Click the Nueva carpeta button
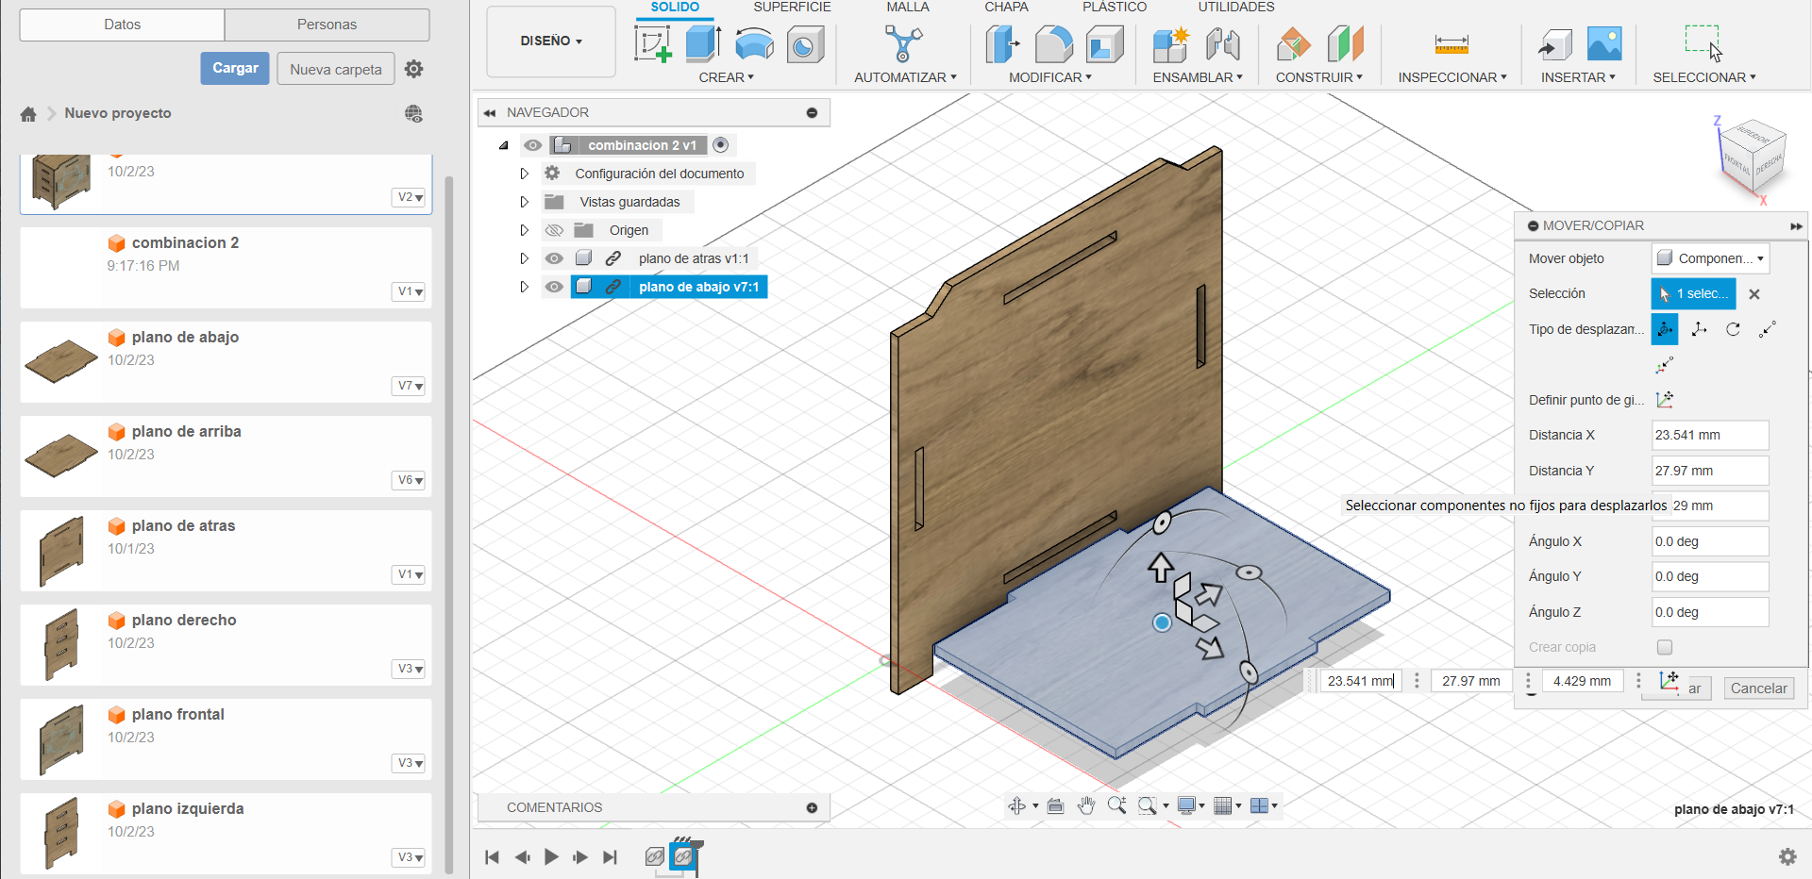Screen dimensions: 1812x879 (336, 69)
